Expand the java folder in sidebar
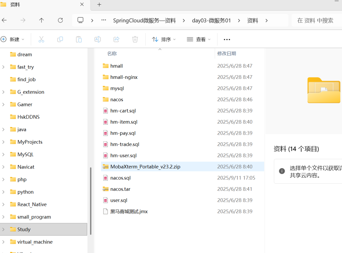The width and height of the screenshot is (342, 253). [x=3, y=129]
